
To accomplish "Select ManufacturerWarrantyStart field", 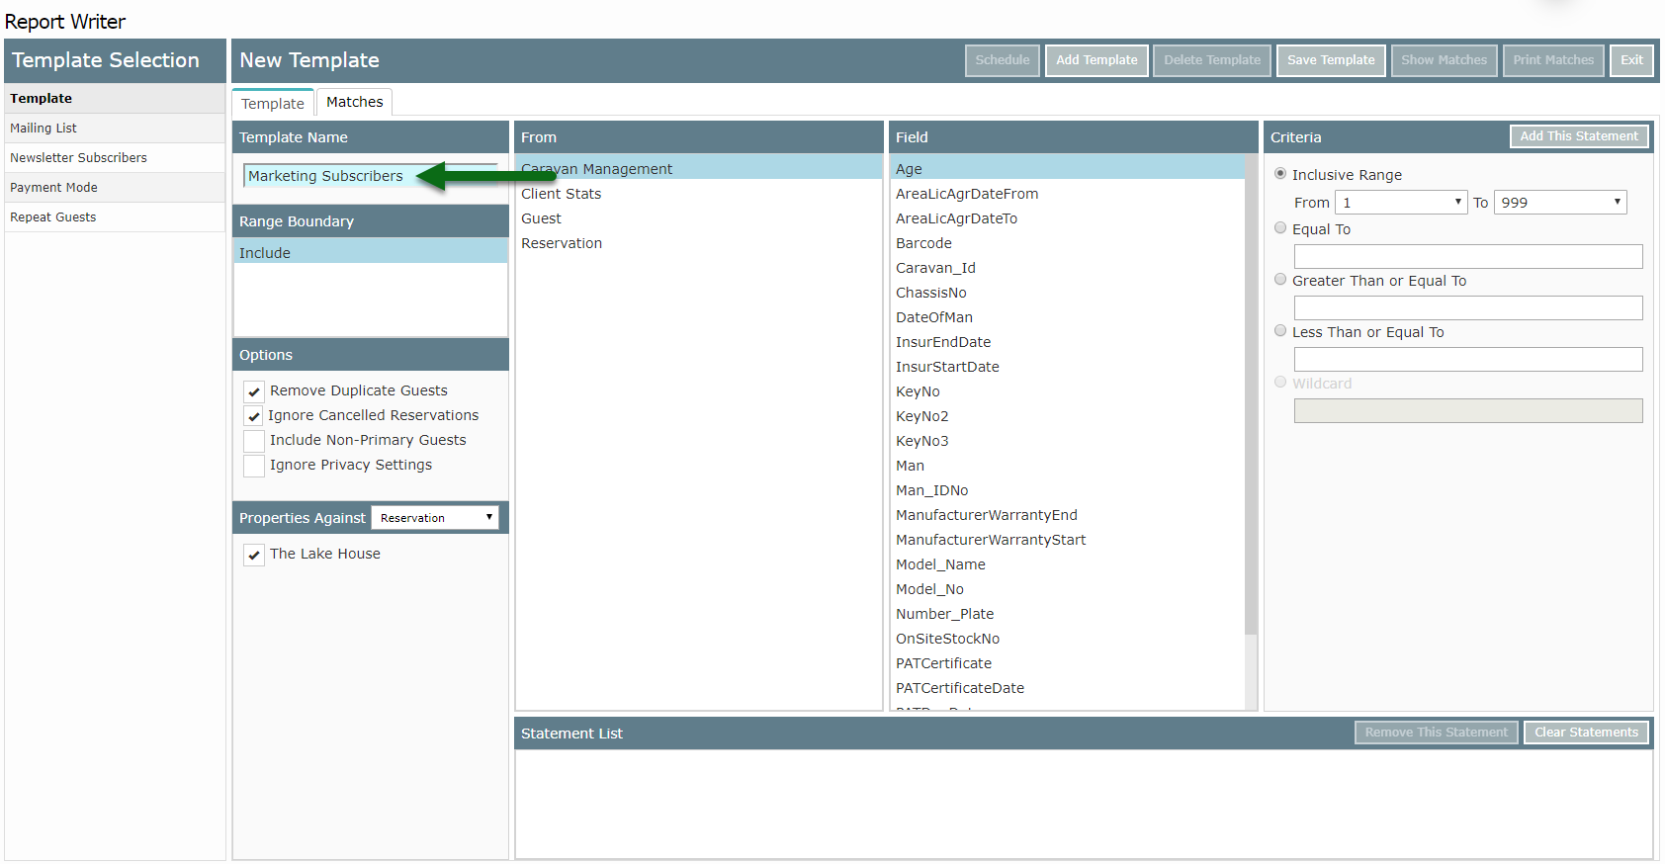I will click(x=1067, y=540).
